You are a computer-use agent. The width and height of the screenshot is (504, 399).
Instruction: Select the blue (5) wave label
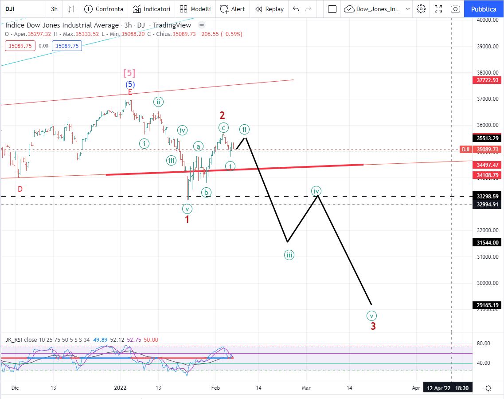[x=130, y=84]
